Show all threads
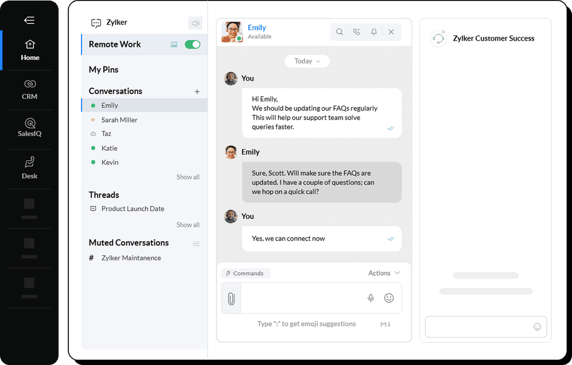 (x=188, y=225)
